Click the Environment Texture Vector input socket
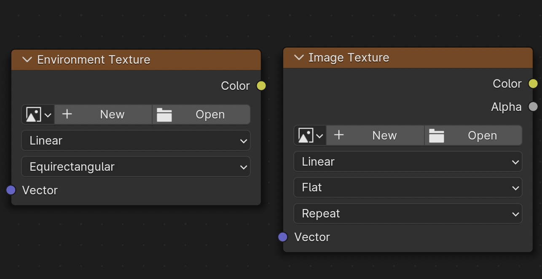The height and width of the screenshot is (279, 542). click(11, 190)
